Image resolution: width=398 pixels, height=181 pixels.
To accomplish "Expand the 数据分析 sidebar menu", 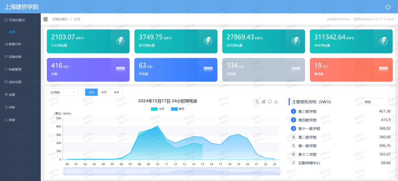I will click(20, 44).
